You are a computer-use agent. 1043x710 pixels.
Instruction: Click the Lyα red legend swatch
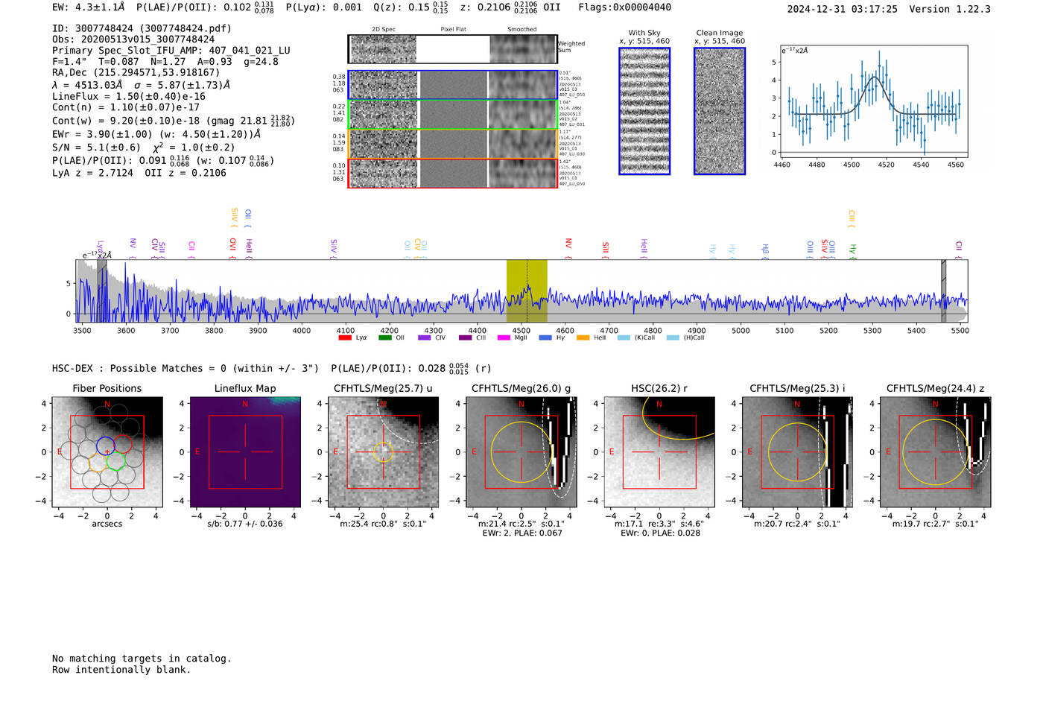(345, 338)
